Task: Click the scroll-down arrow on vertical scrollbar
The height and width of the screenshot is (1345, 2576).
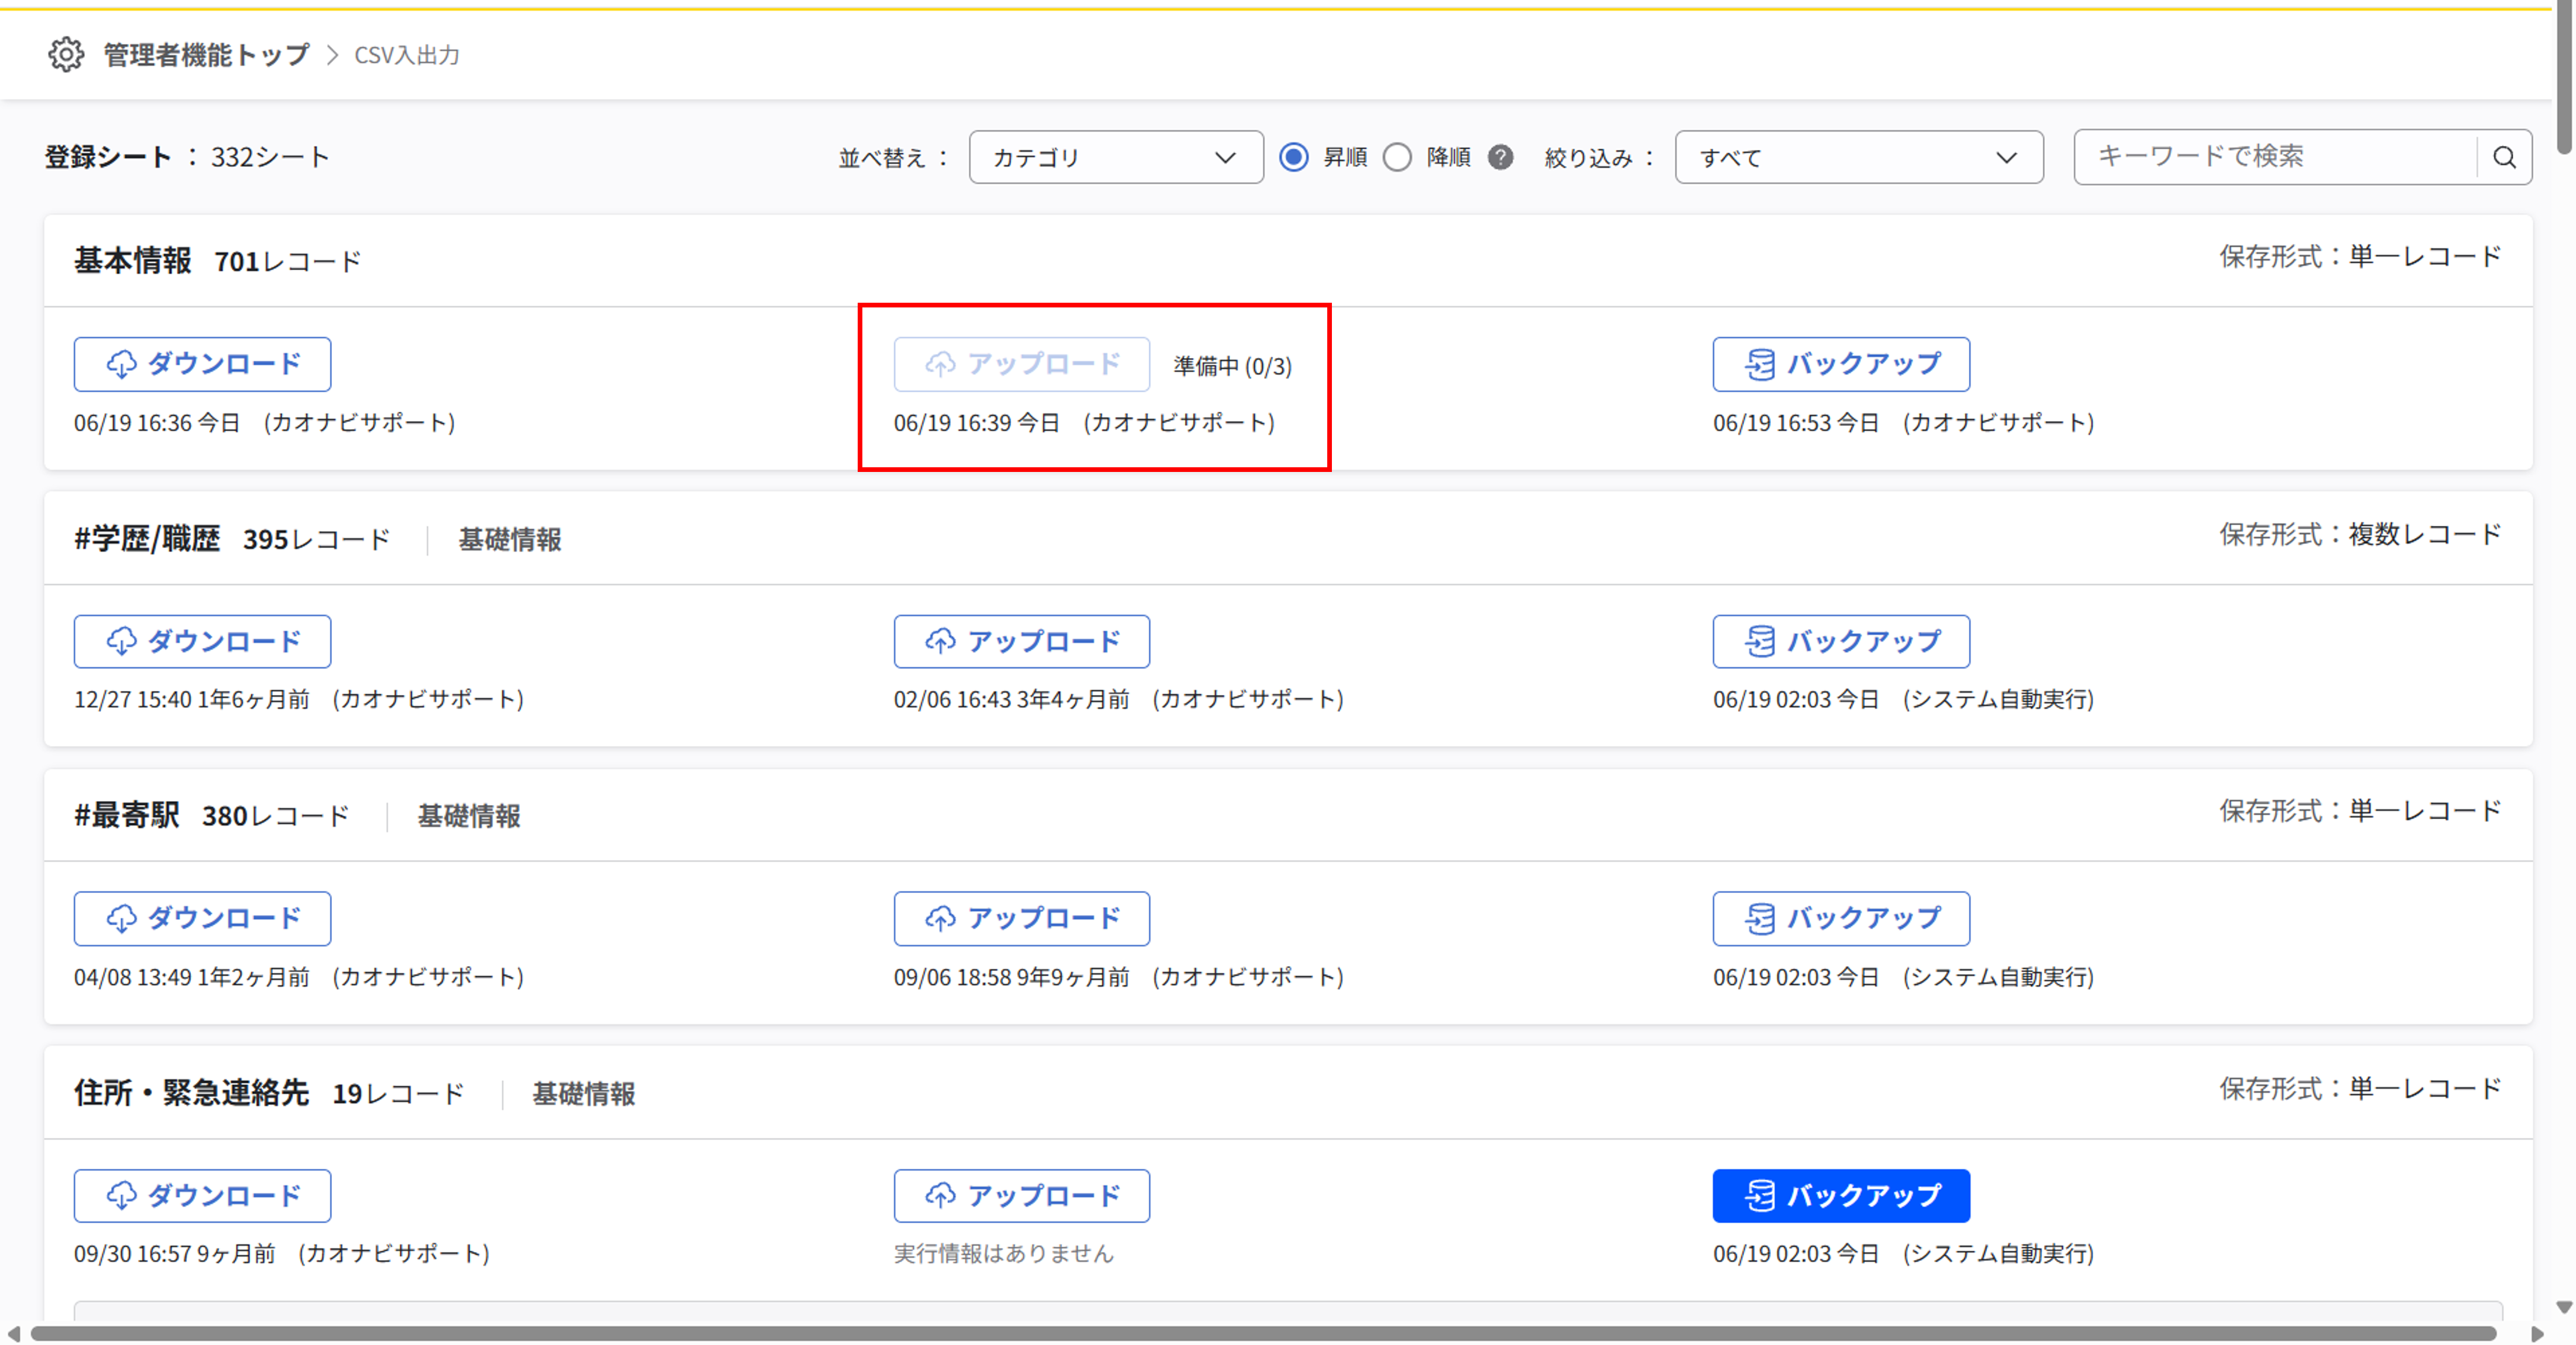Action: point(2565,1307)
